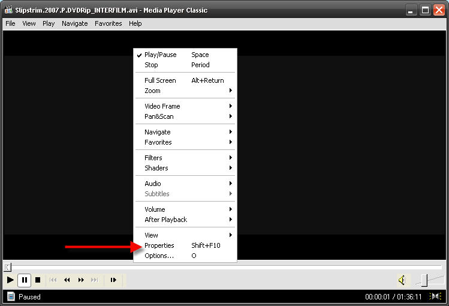Expand the Navigate submenu in the context menu
This screenshot has height=306, width=449.
click(x=185, y=132)
